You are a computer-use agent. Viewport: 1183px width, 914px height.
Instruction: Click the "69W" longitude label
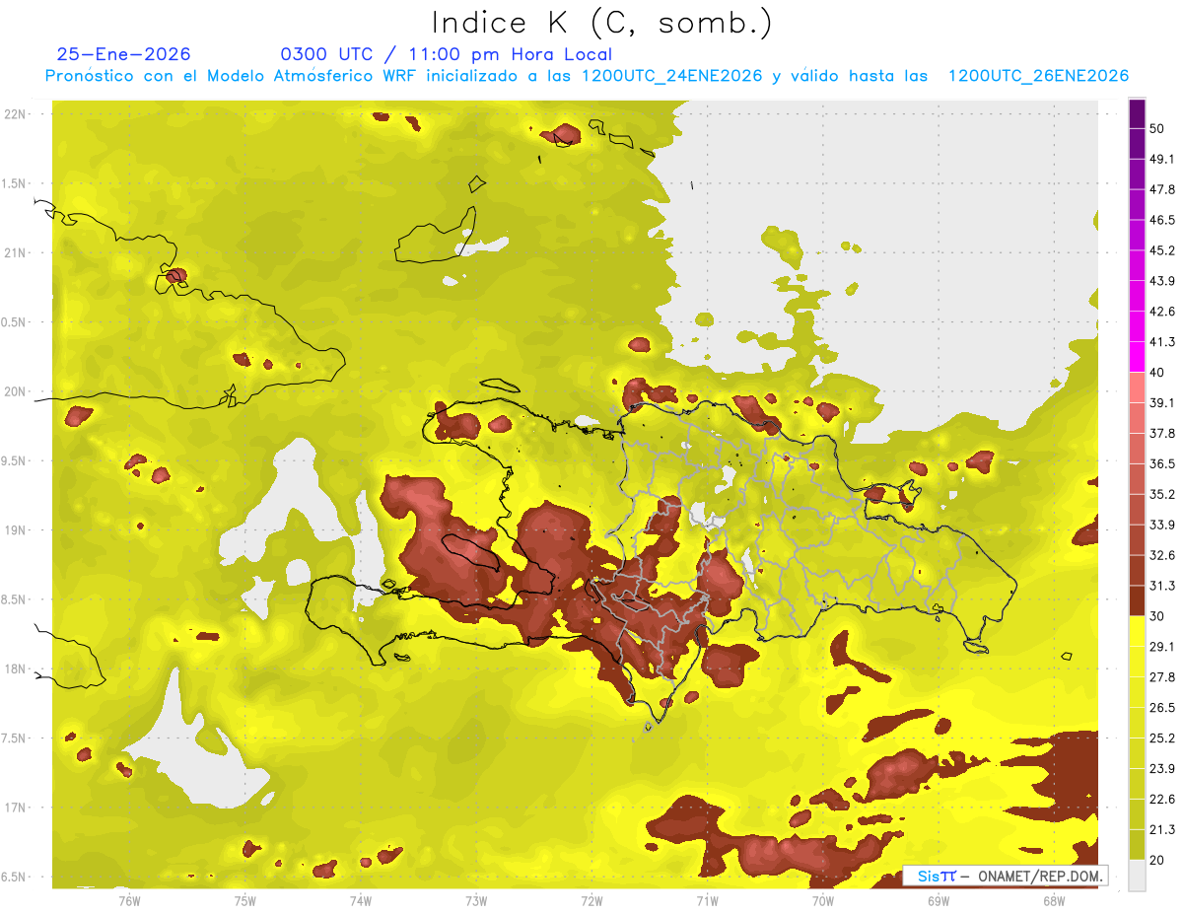pyautogui.click(x=938, y=901)
